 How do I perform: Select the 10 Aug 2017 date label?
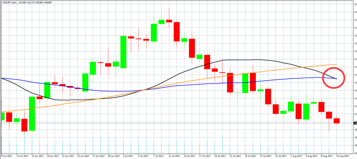tap(343, 156)
